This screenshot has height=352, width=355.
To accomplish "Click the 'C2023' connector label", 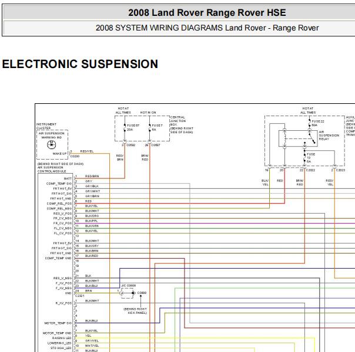I will 340,170.
